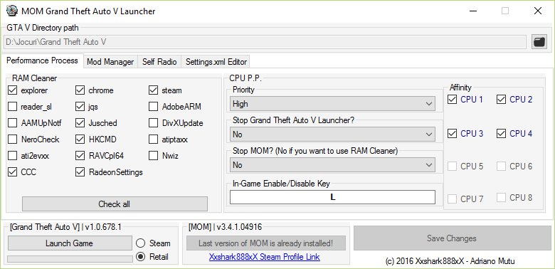Select the Retail radio button
Screen dimensions: 555x269
tap(140, 257)
